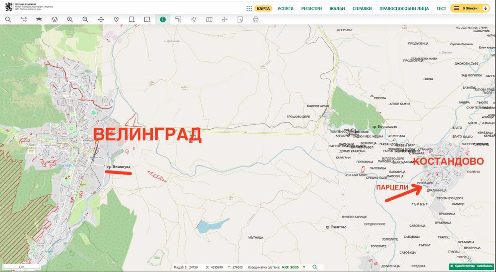The height and width of the screenshot is (272, 496).
Task: Expand the ККС 2005 coordinate system dropdown
Action: pyautogui.click(x=304, y=267)
